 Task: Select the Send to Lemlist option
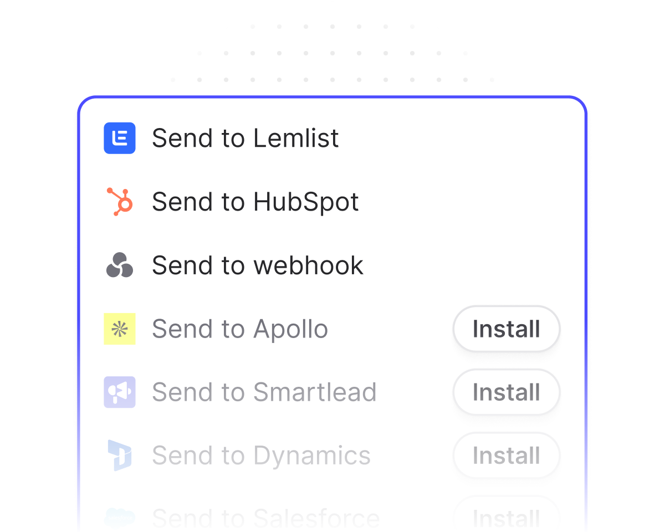245,138
